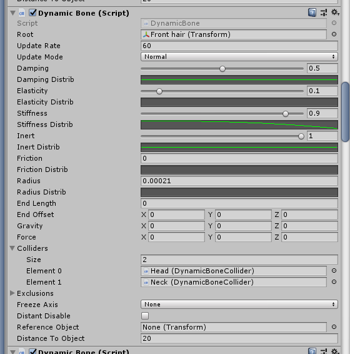The width and height of the screenshot is (350, 354).
Task: Click the Colliders Size field
Action: tap(239, 260)
